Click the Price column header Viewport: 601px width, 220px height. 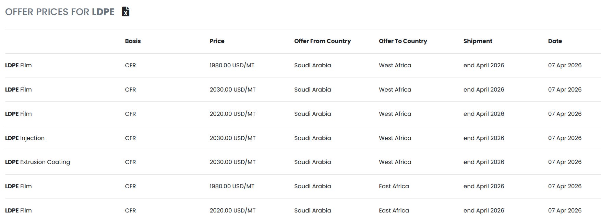(217, 41)
